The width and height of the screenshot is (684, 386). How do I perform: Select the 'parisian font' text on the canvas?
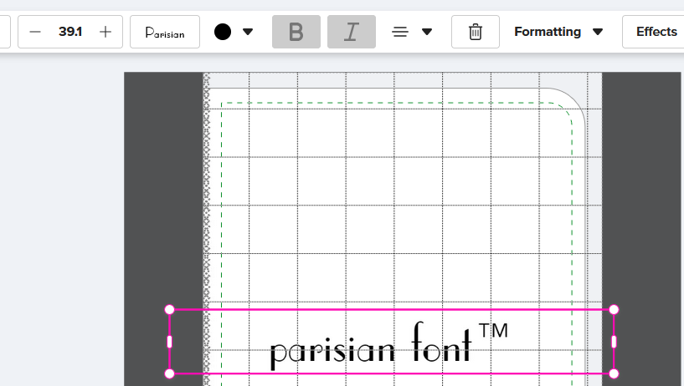[x=389, y=346]
